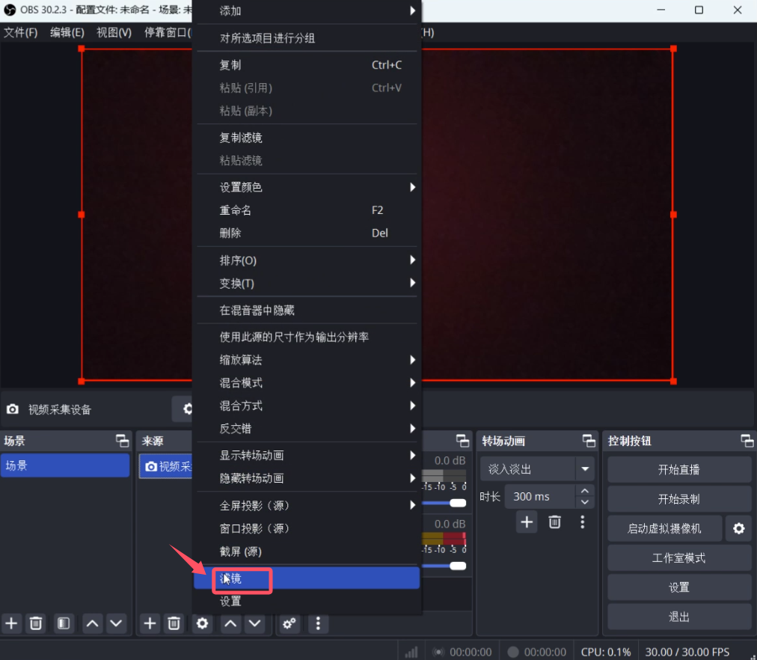
Task: Click the 开始直播 button
Action: (x=678, y=470)
